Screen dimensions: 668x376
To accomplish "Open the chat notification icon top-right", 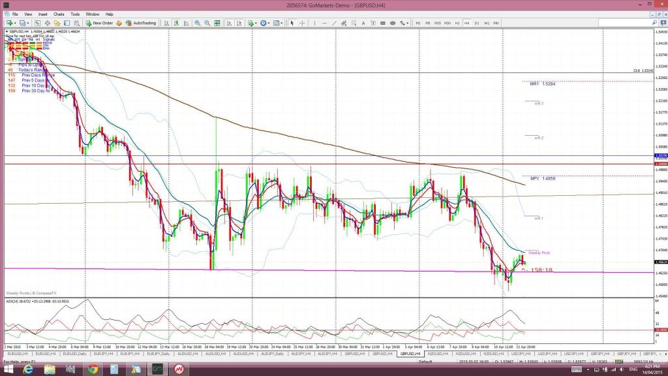I will pos(663,23).
